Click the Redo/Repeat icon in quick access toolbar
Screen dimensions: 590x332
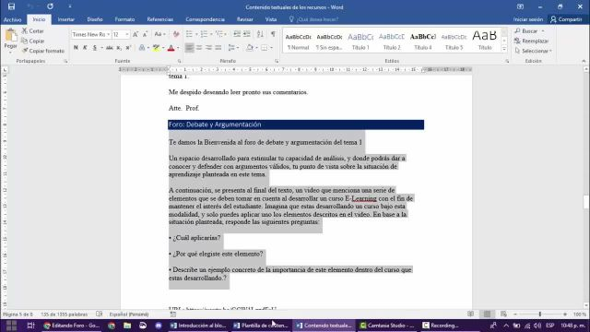50,6
